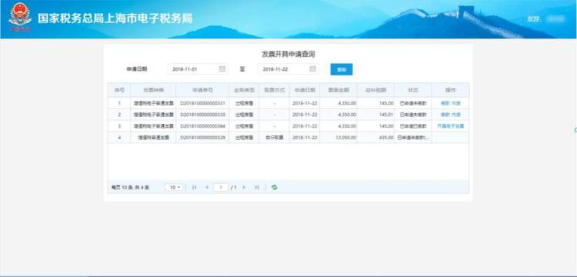Click the 申请日期 label beside date fields
Screen dimensions: 577x277
pyautogui.click(x=137, y=69)
